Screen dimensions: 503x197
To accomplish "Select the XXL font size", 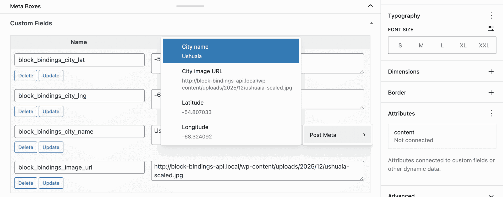I will click(484, 45).
